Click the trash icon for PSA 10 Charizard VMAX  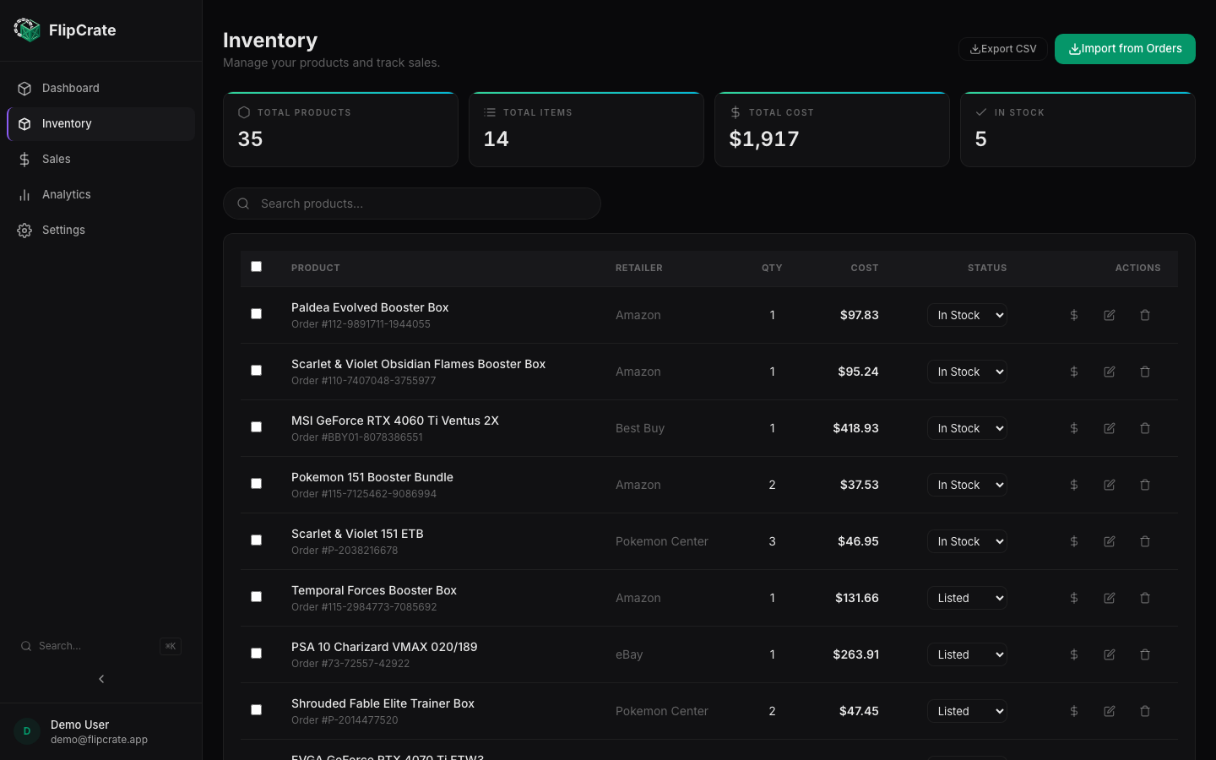coord(1145,654)
